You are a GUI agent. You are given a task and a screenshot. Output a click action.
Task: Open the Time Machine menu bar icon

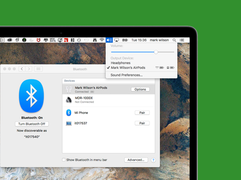click(86, 40)
